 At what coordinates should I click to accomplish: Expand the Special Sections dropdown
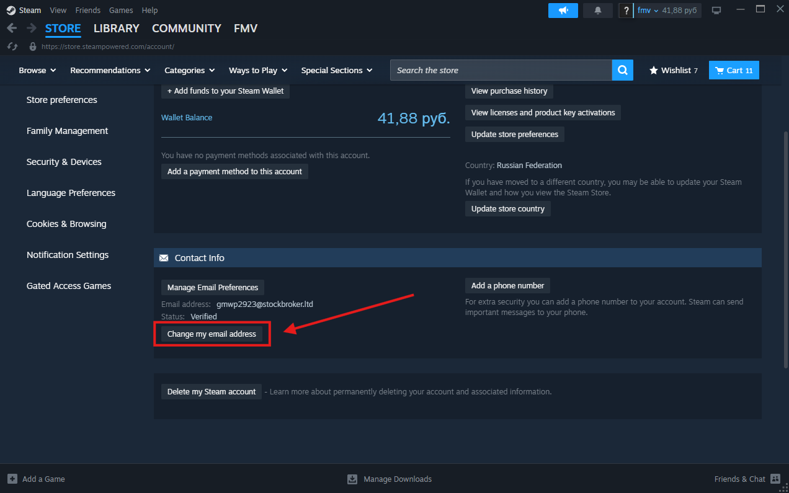337,70
